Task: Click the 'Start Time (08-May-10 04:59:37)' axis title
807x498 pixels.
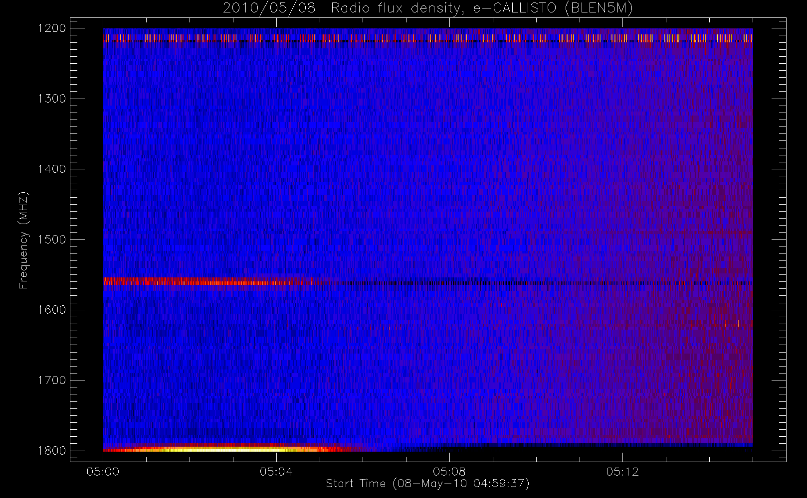Action: click(x=427, y=484)
